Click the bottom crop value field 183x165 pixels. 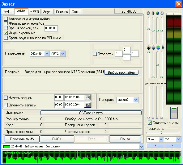click(127, 57)
